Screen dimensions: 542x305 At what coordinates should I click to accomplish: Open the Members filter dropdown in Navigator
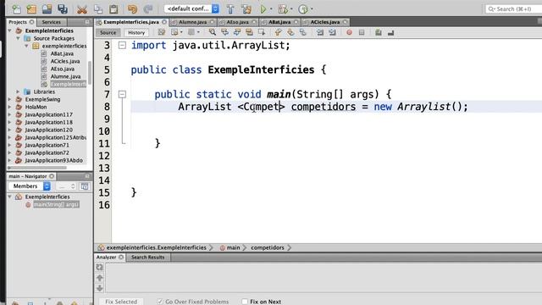[29, 186]
